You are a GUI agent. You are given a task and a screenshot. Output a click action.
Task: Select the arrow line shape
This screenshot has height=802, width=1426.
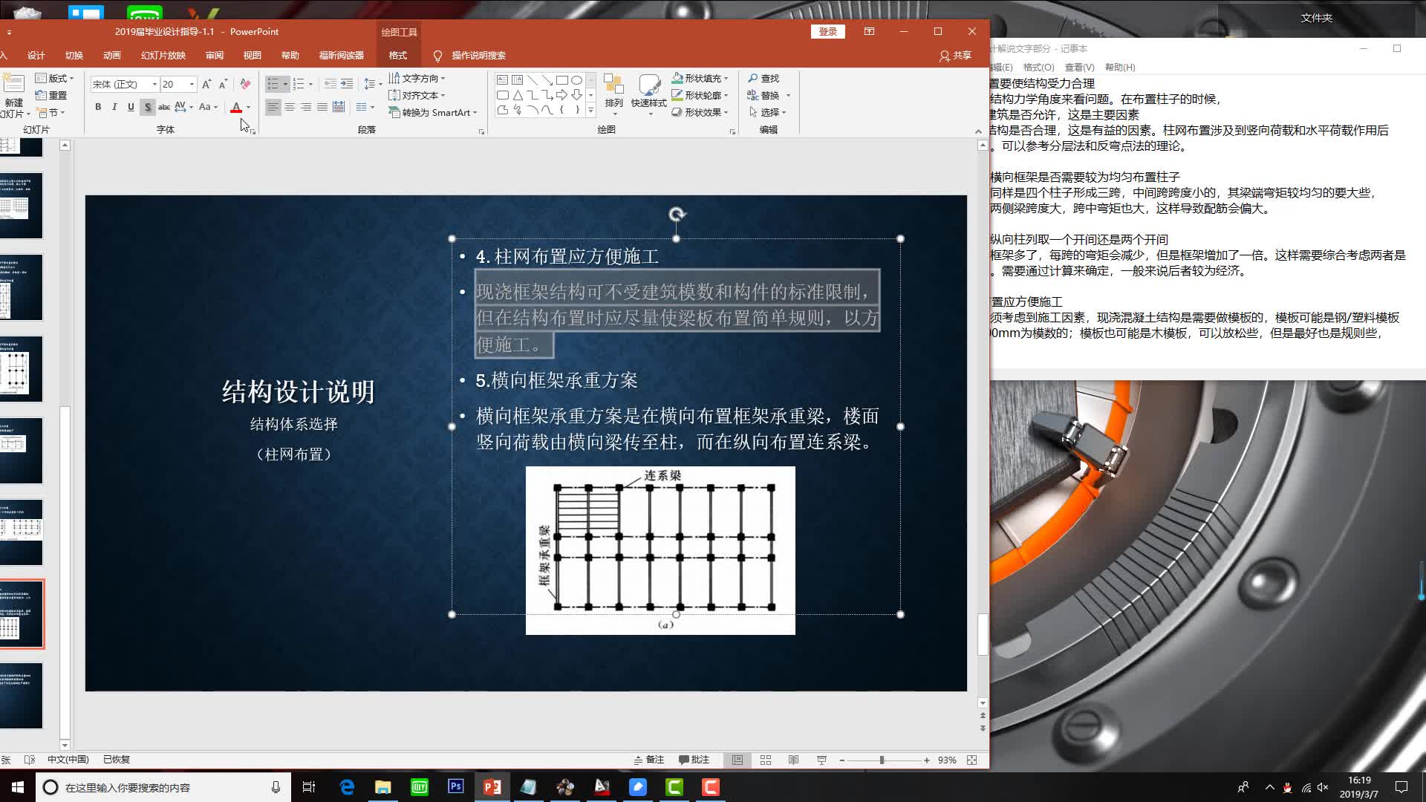[x=547, y=80]
